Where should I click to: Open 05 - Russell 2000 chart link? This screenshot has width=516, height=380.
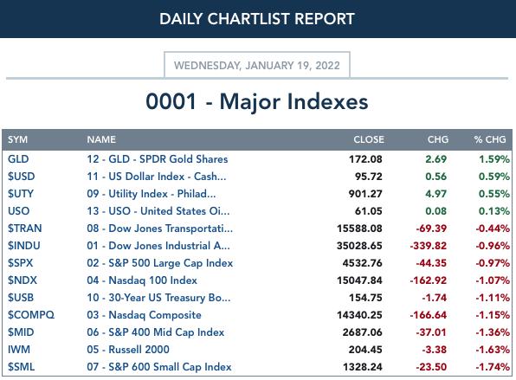[128, 350]
